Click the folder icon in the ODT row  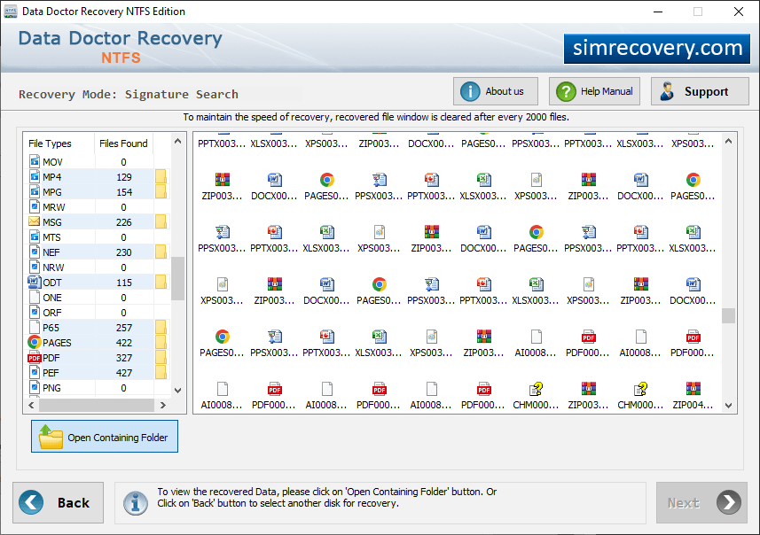[161, 282]
